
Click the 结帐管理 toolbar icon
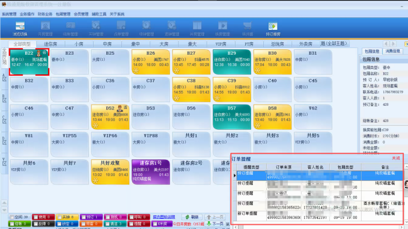[x=70, y=29]
